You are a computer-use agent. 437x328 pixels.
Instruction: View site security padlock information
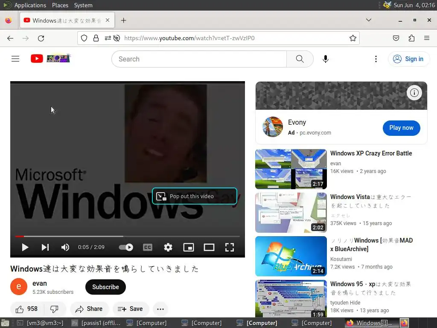[96, 38]
